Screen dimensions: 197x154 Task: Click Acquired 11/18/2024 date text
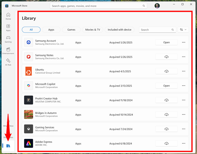121,100
